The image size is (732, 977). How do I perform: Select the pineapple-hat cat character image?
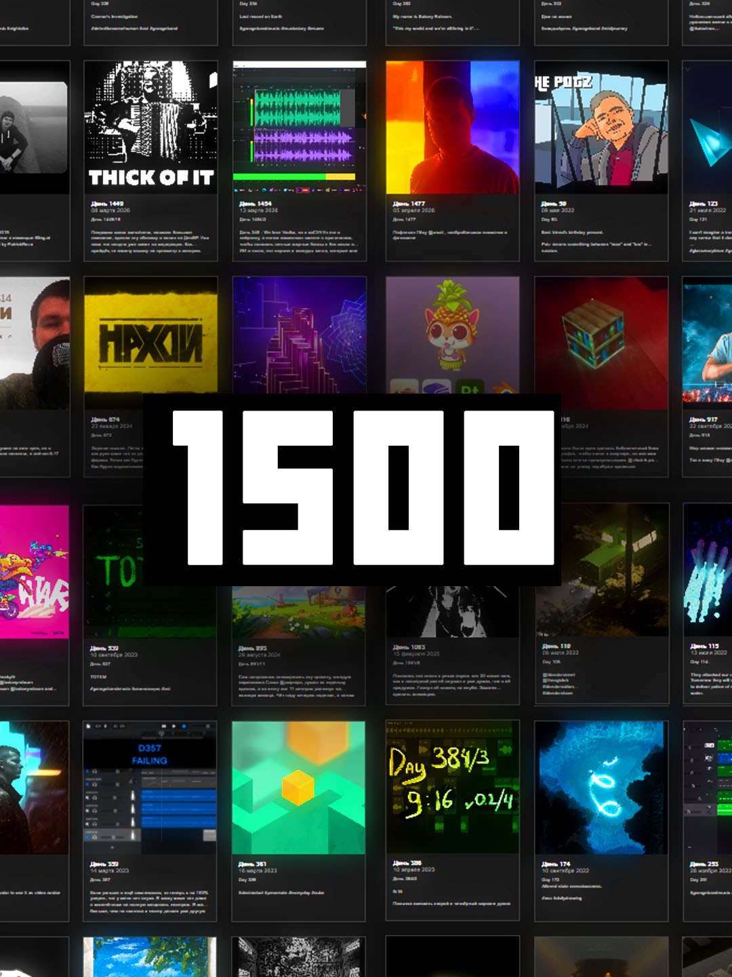click(453, 334)
